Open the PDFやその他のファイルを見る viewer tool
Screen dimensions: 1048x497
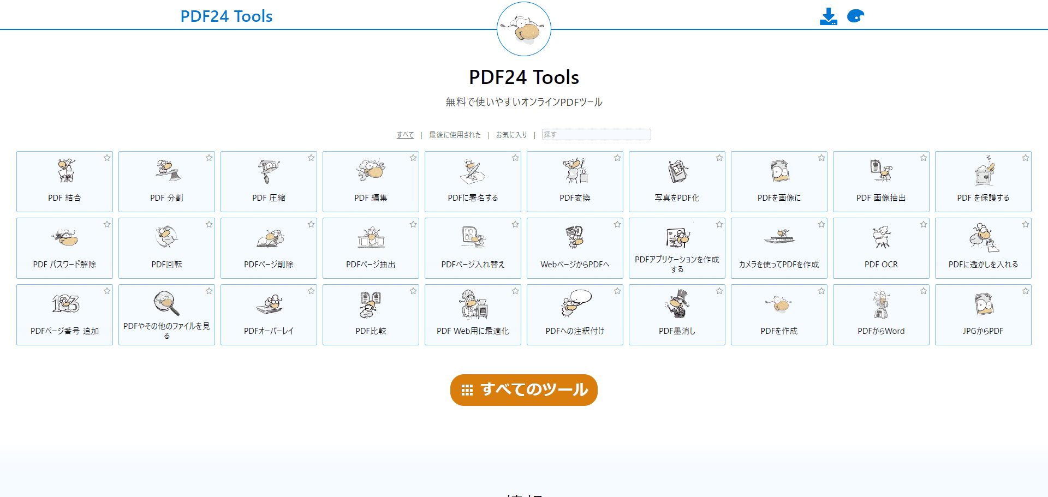pyautogui.click(x=166, y=315)
